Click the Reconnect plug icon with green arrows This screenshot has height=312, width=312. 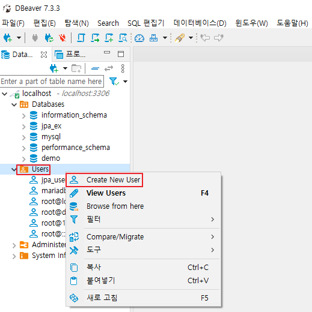(x=49, y=38)
